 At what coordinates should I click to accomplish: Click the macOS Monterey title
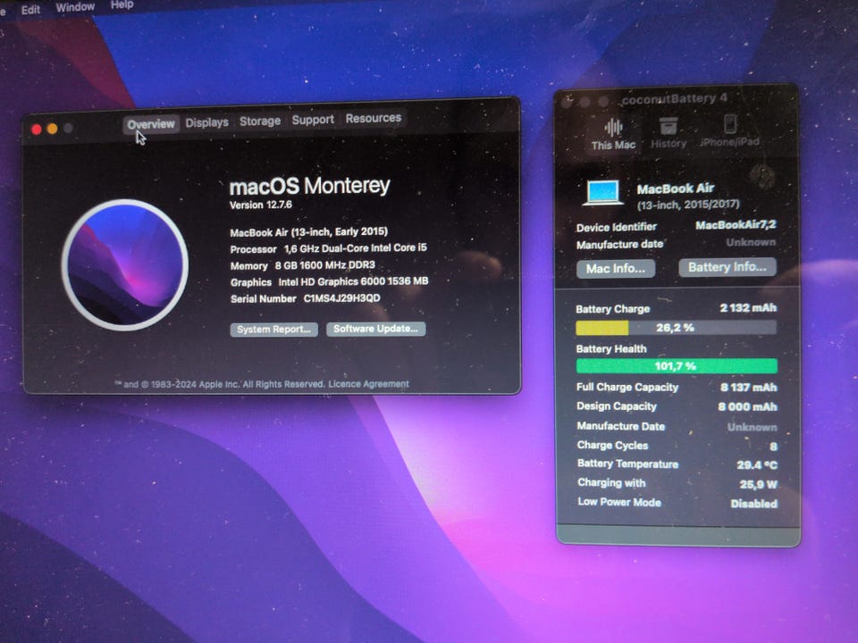309,186
